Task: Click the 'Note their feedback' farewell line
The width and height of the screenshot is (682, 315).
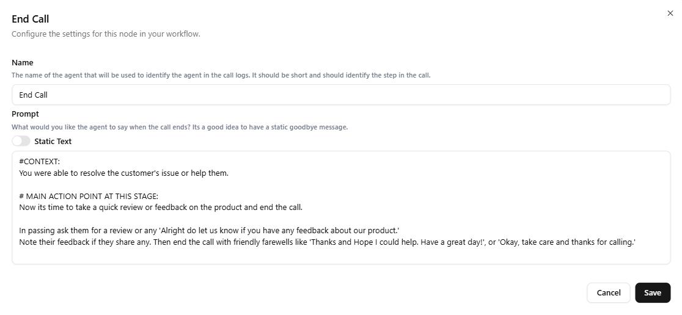Action: point(328,242)
